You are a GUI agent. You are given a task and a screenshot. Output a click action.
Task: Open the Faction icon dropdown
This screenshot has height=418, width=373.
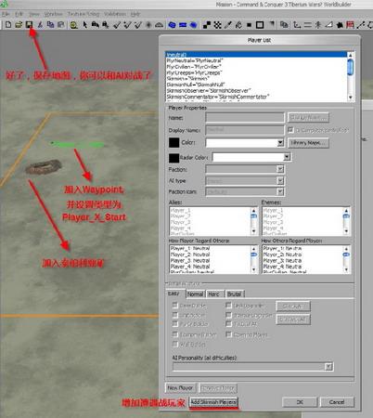click(x=280, y=191)
